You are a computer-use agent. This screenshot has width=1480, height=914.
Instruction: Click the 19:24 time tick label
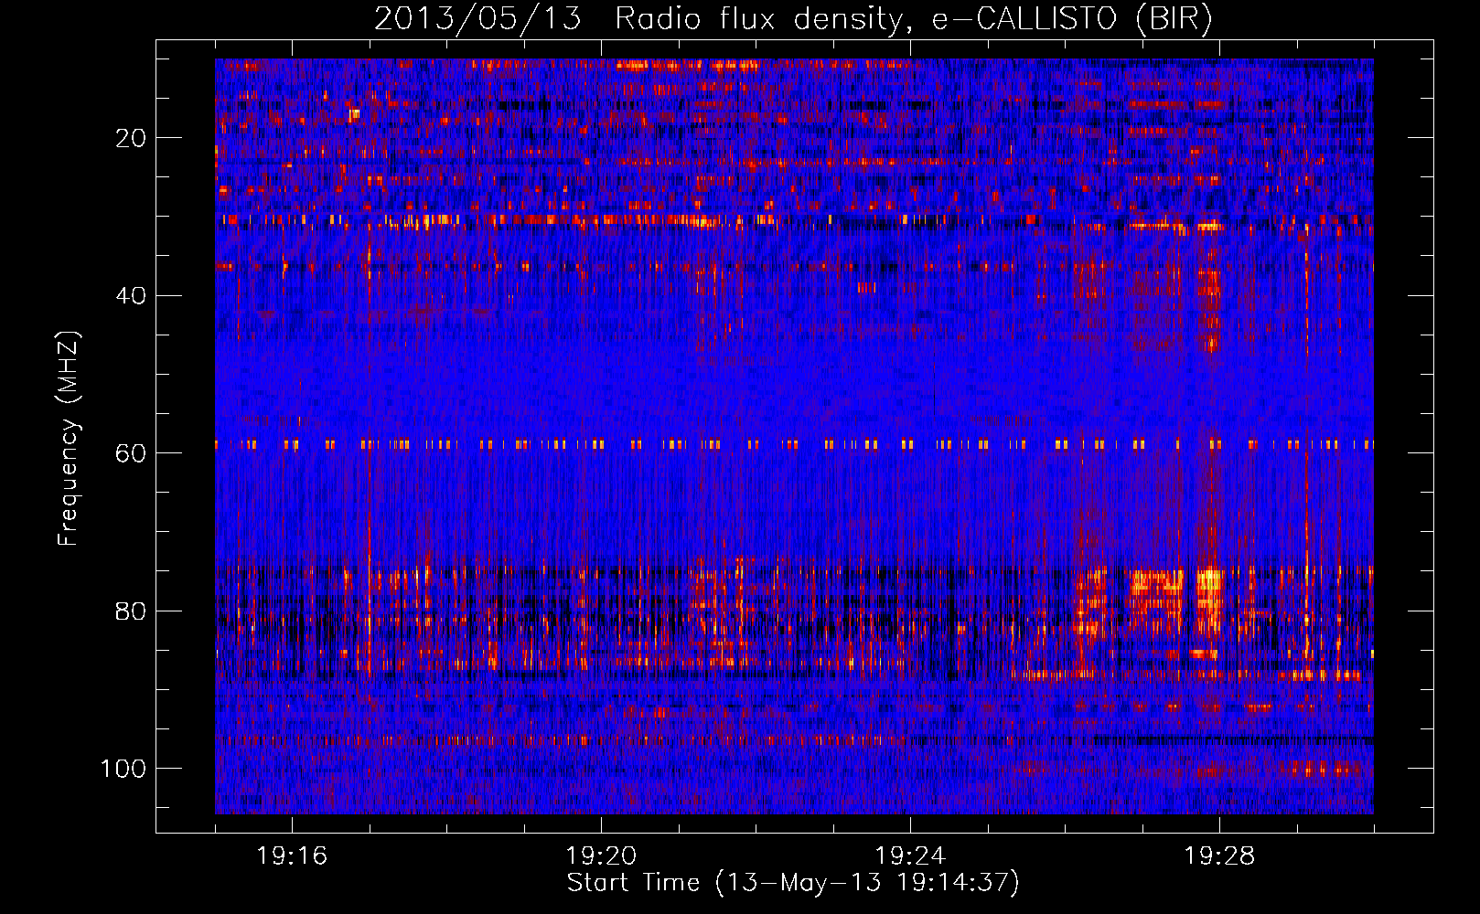(910, 856)
